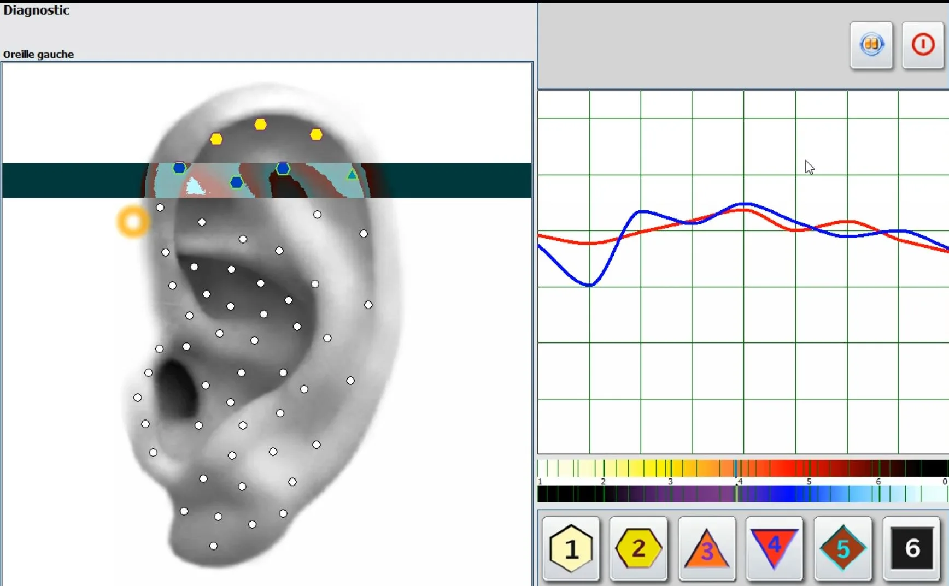949x586 pixels.
Task: Select the yellow hexagon button labeled 2
Action: click(x=638, y=548)
